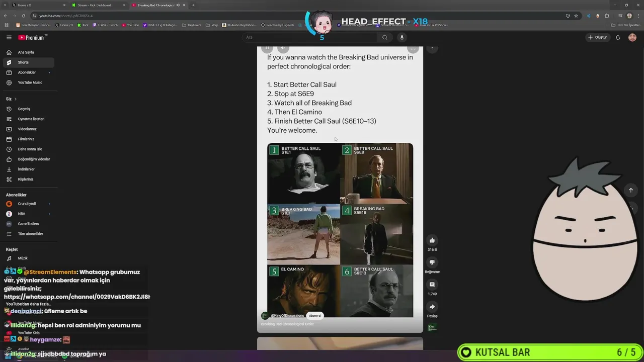This screenshot has width=644, height=362.
Task: Click the YouTube Premium logo
Action: pos(31,38)
